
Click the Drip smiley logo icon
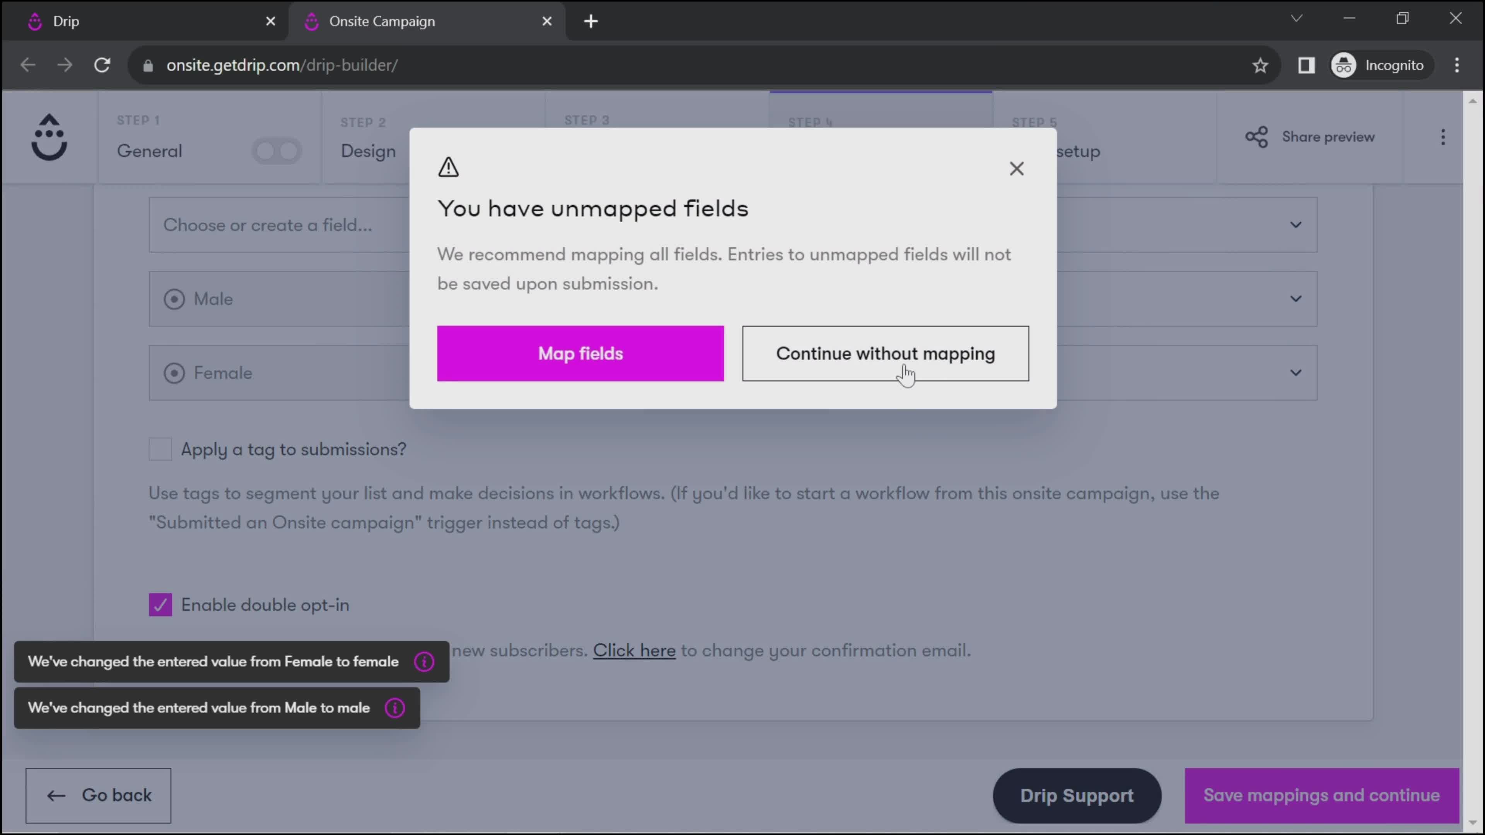click(49, 137)
